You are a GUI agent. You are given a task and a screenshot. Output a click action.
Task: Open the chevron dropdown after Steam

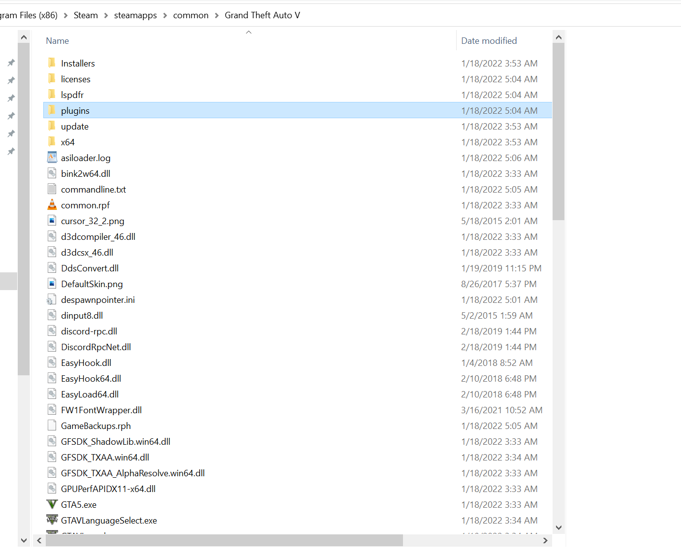[106, 15]
